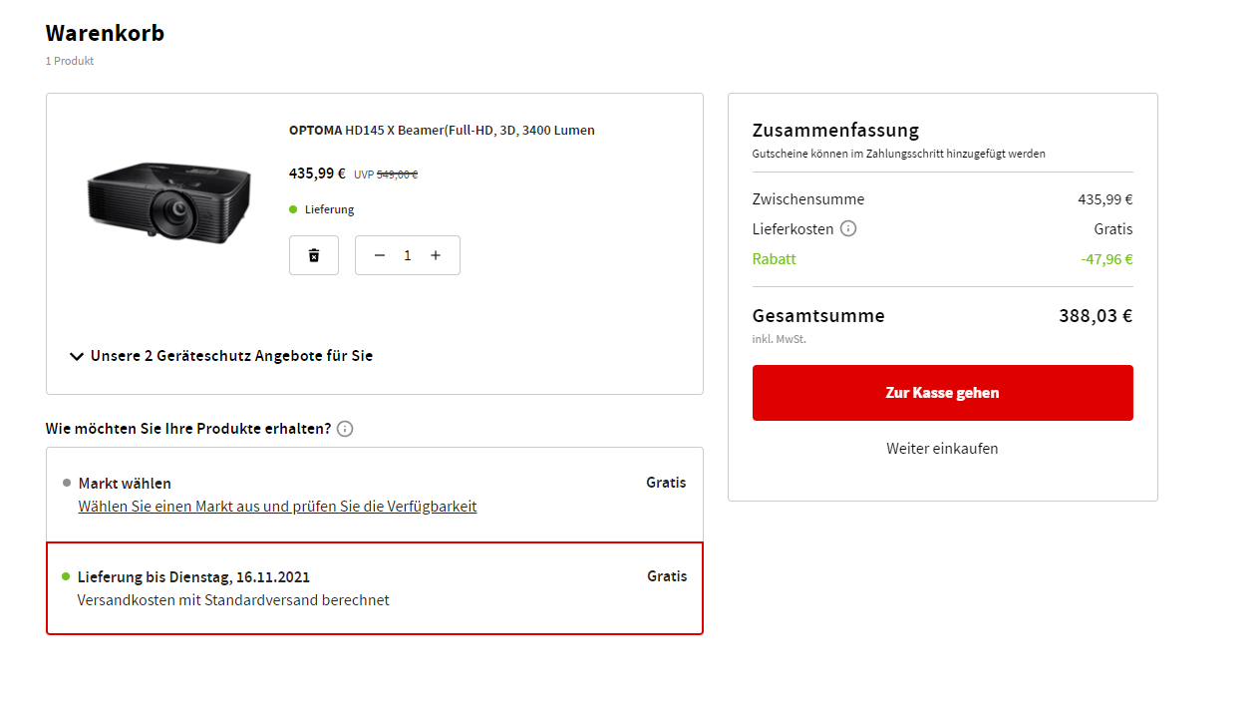Open info icon next to Lieferkosten
This screenshot has width=1259, height=705.
click(848, 228)
